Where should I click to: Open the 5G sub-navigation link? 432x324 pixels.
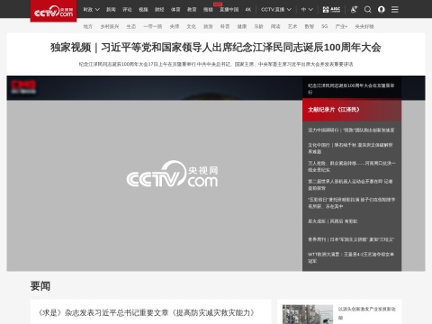click(x=325, y=26)
